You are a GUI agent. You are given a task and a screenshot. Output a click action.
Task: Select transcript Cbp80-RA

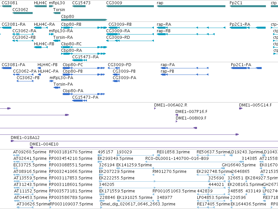pos(72,50)
